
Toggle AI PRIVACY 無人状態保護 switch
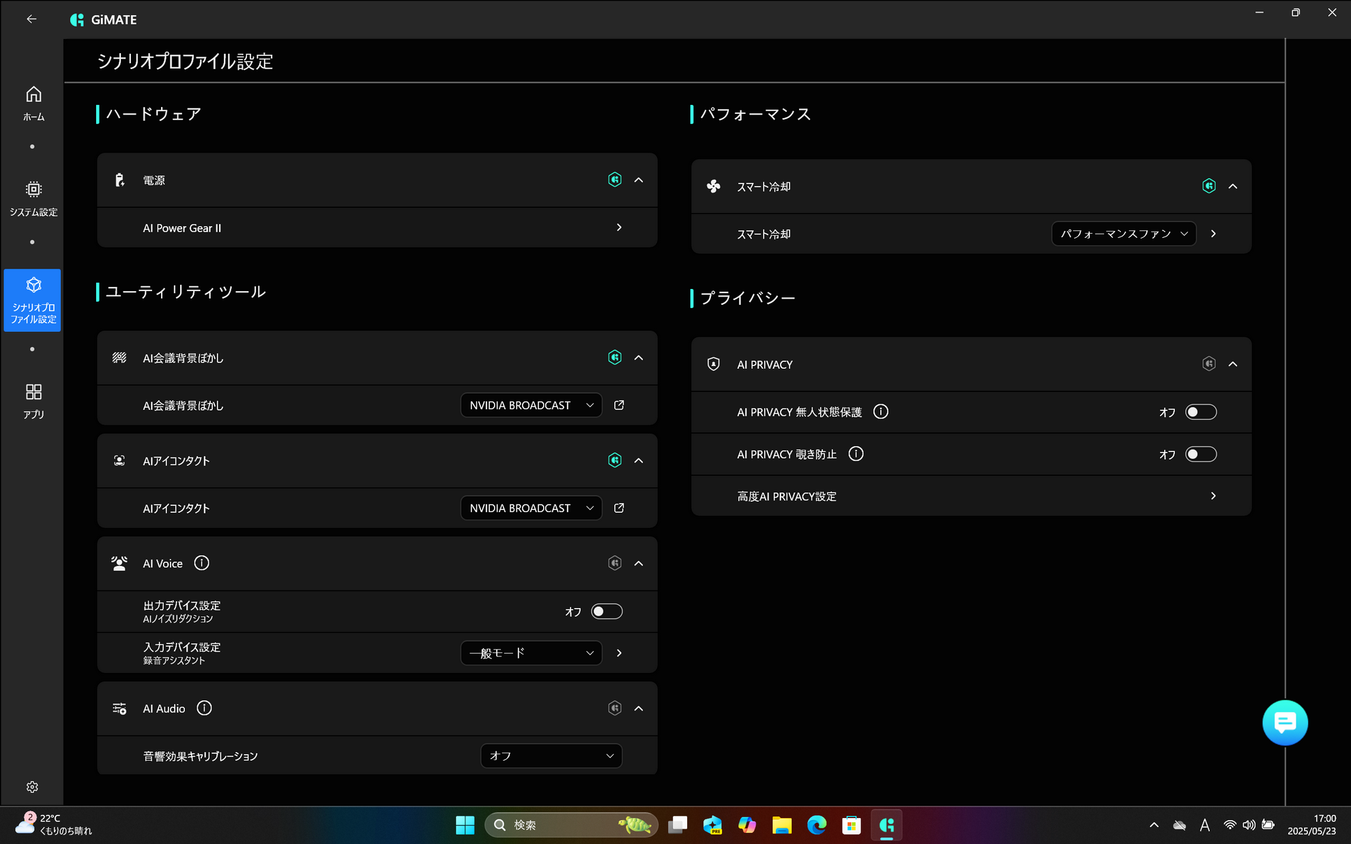(1200, 412)
